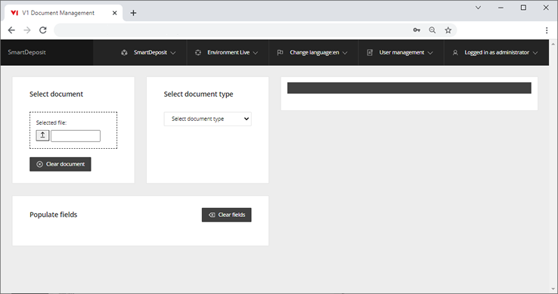This screenshot has height=294, width=558.
Task: Click the saved passwords key icon
Action: click(x=417, y=30)
